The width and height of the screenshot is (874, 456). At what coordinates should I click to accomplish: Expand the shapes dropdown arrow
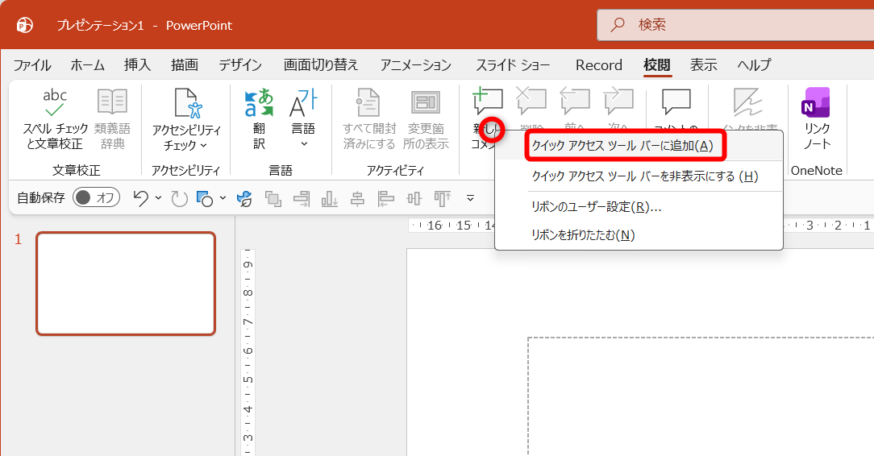(x=223, y=198)
